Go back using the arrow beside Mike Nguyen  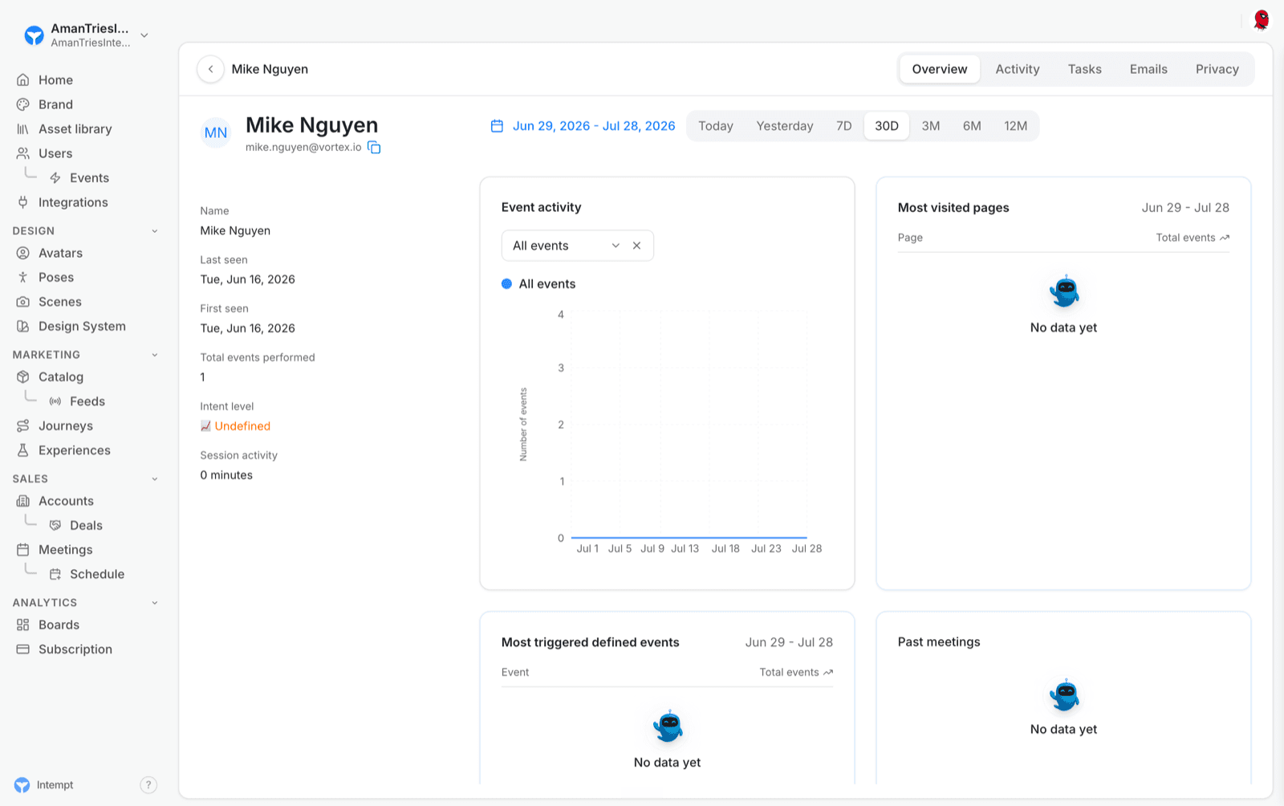point(210,69)
